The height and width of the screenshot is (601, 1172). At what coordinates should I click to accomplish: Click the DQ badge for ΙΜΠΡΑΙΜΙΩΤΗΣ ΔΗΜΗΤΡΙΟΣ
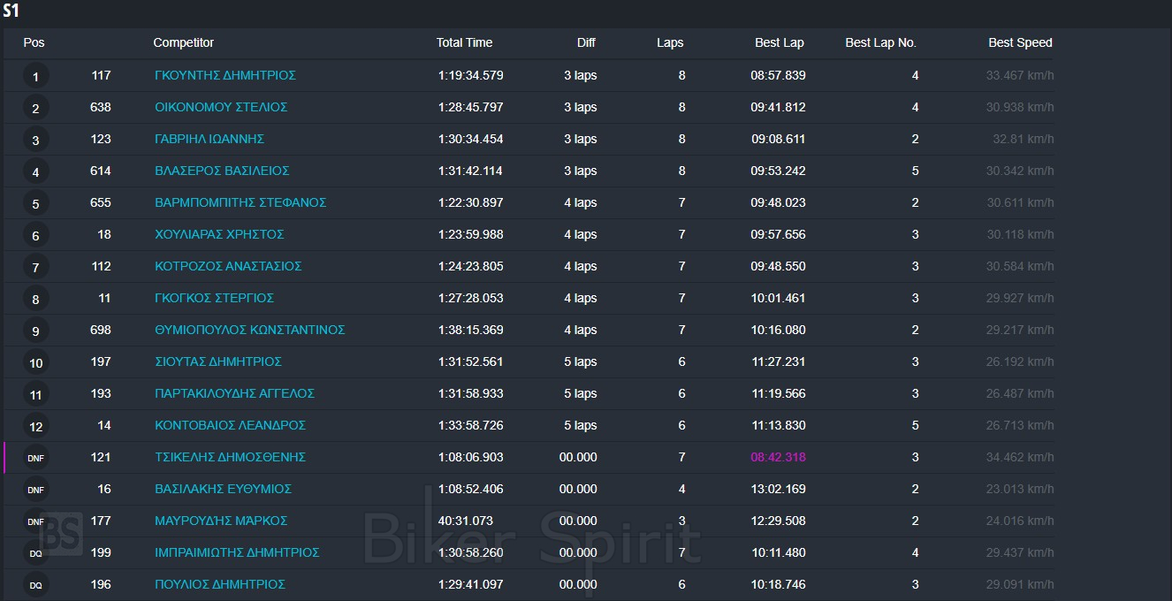coord(35,553)
